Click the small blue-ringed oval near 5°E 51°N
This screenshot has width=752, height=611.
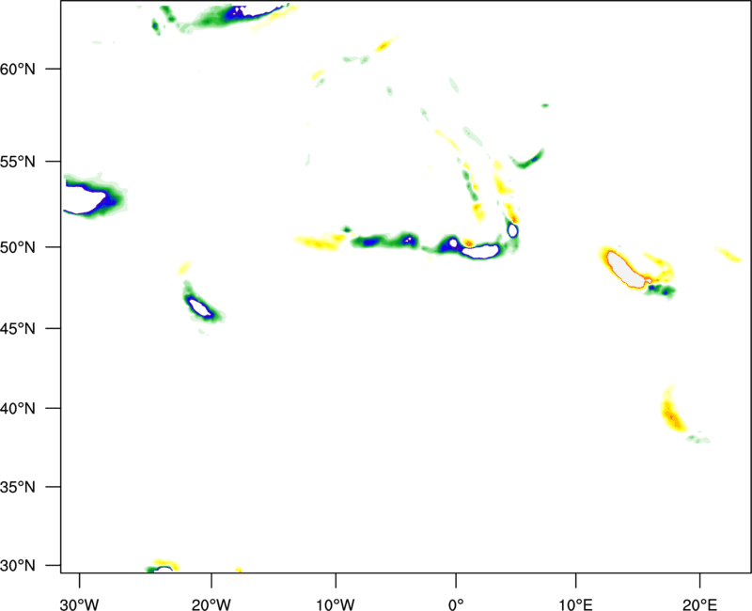click(512, 230)
